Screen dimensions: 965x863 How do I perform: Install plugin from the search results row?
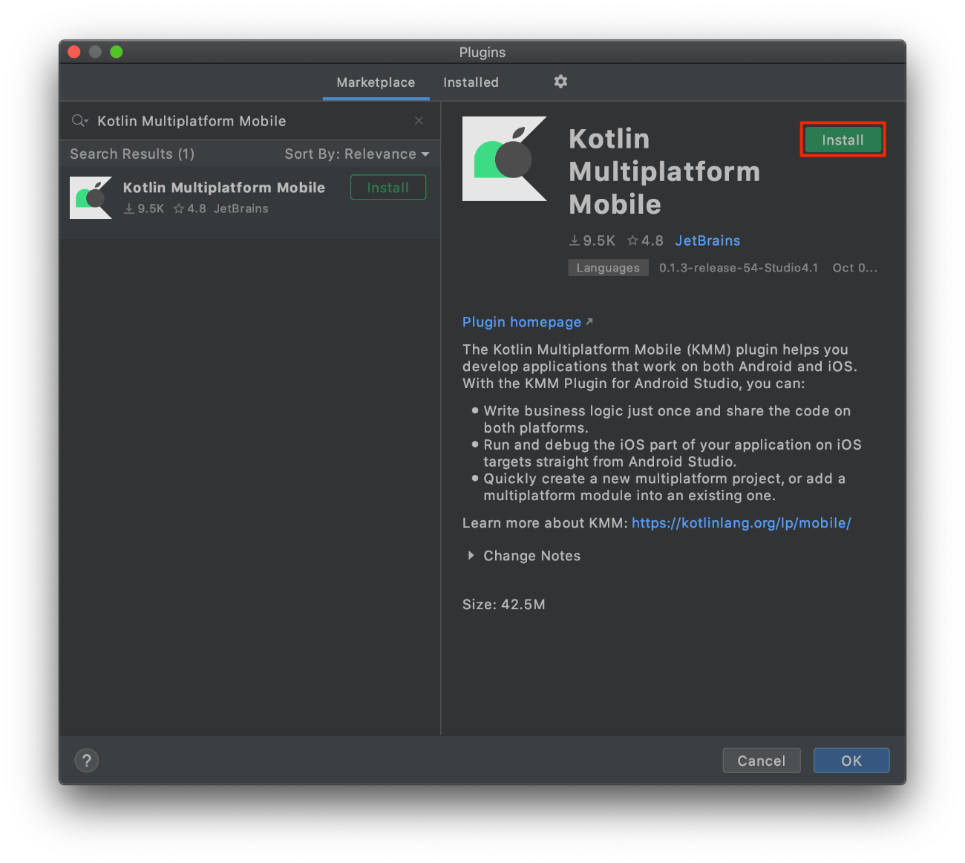(x=388, y=188)
